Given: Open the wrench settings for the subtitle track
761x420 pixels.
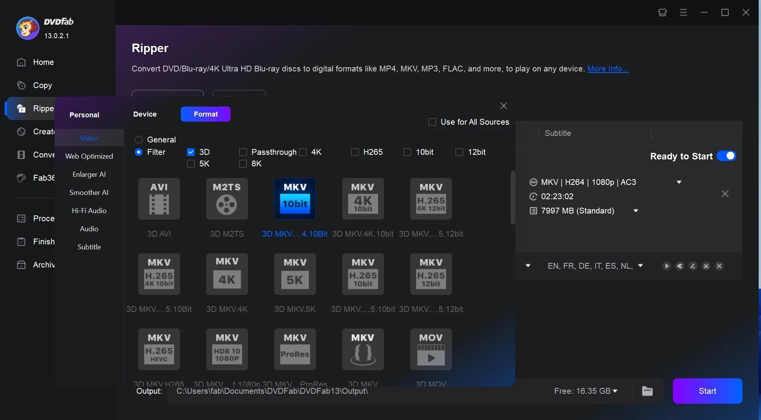Looking at the screenshot, I should tap(680, 266).
